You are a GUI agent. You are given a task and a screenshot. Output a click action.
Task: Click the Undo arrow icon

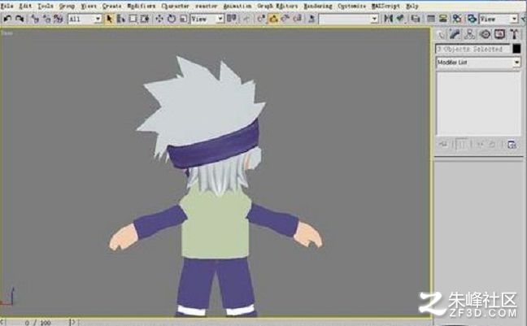click(7, 19)
